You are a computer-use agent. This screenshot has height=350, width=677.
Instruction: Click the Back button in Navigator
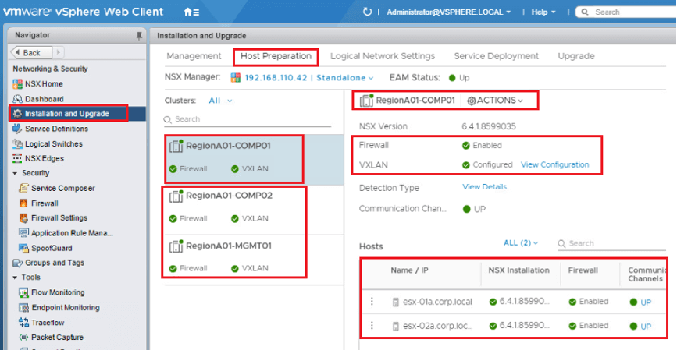31,52
